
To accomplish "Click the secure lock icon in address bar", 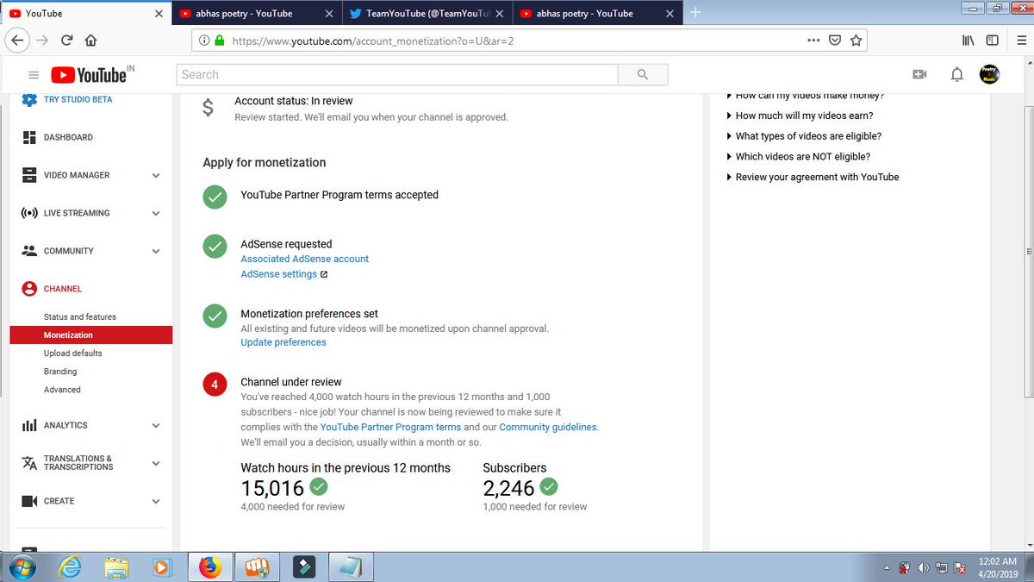I will (x=219, y=41).
